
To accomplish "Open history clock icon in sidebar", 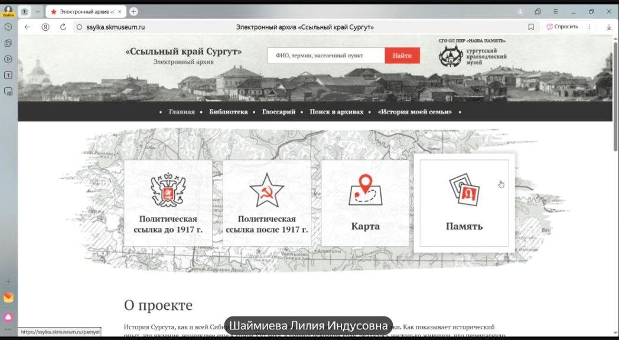I will (8, 27).
